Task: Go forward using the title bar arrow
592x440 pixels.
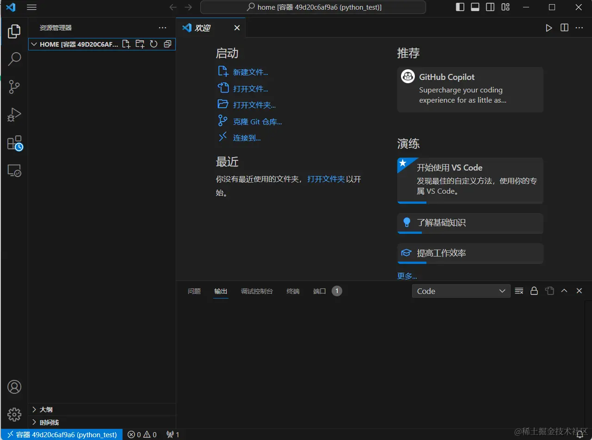Action: point(188,7)
